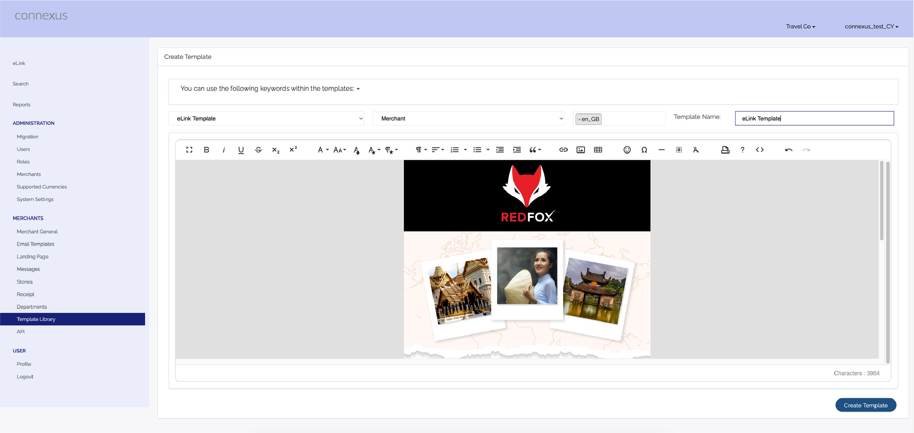
Task: Apply superscript formatting
Action: 293,150
